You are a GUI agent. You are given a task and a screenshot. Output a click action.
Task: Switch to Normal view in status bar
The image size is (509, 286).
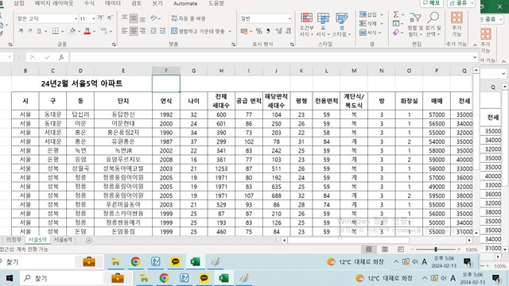click(x=368, y=249)
